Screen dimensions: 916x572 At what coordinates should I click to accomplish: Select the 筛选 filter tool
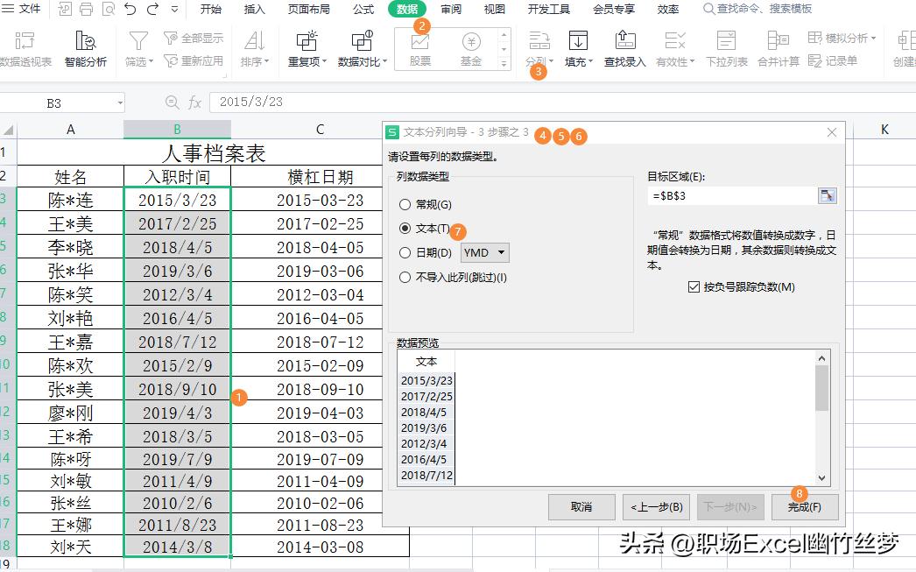click(x=137, y=48)
